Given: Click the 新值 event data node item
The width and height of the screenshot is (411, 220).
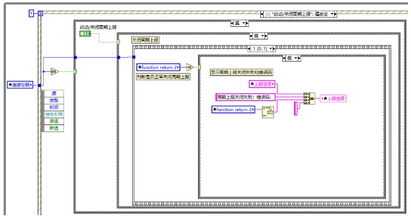Looking at the screenshot, I should [x=54, y=128].
